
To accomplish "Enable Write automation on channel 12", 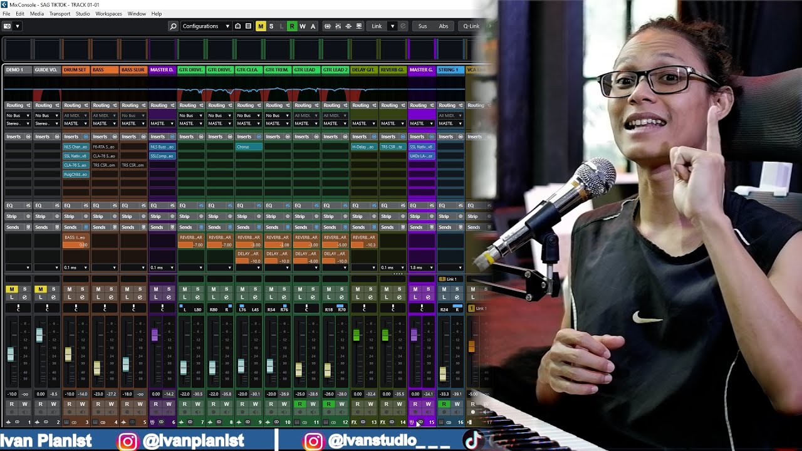I will point(341,404).
